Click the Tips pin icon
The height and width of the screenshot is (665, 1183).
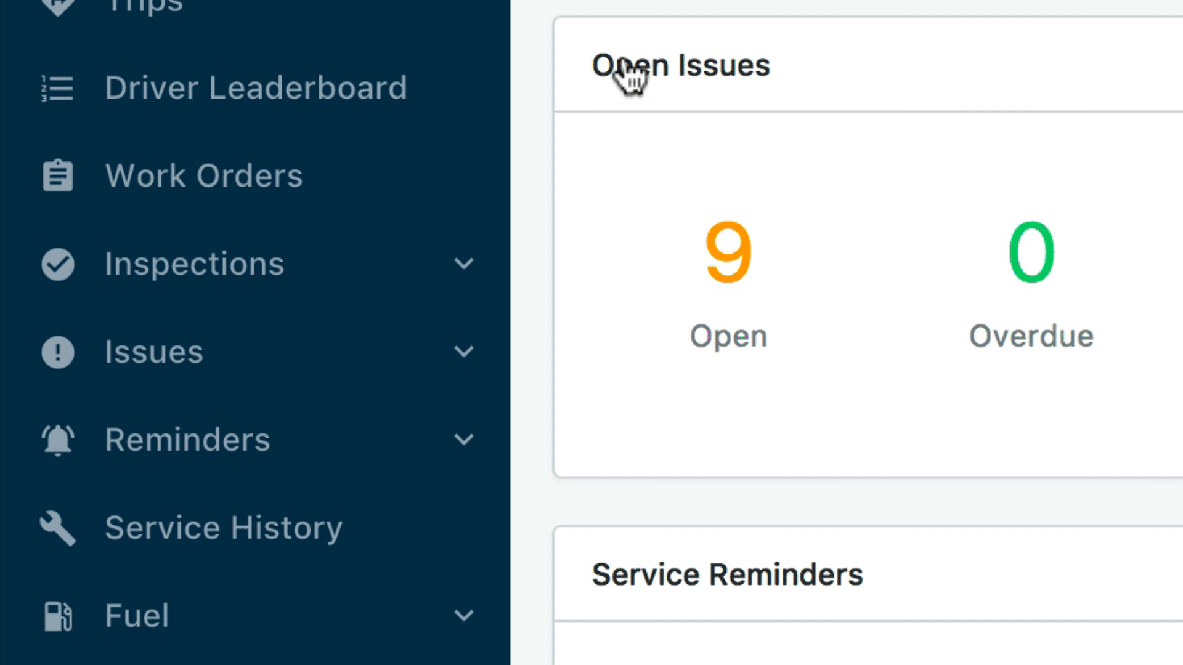pyautogui.click(x=57, y=7)
